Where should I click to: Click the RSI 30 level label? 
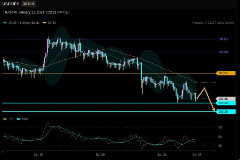[x=220, y=146]
